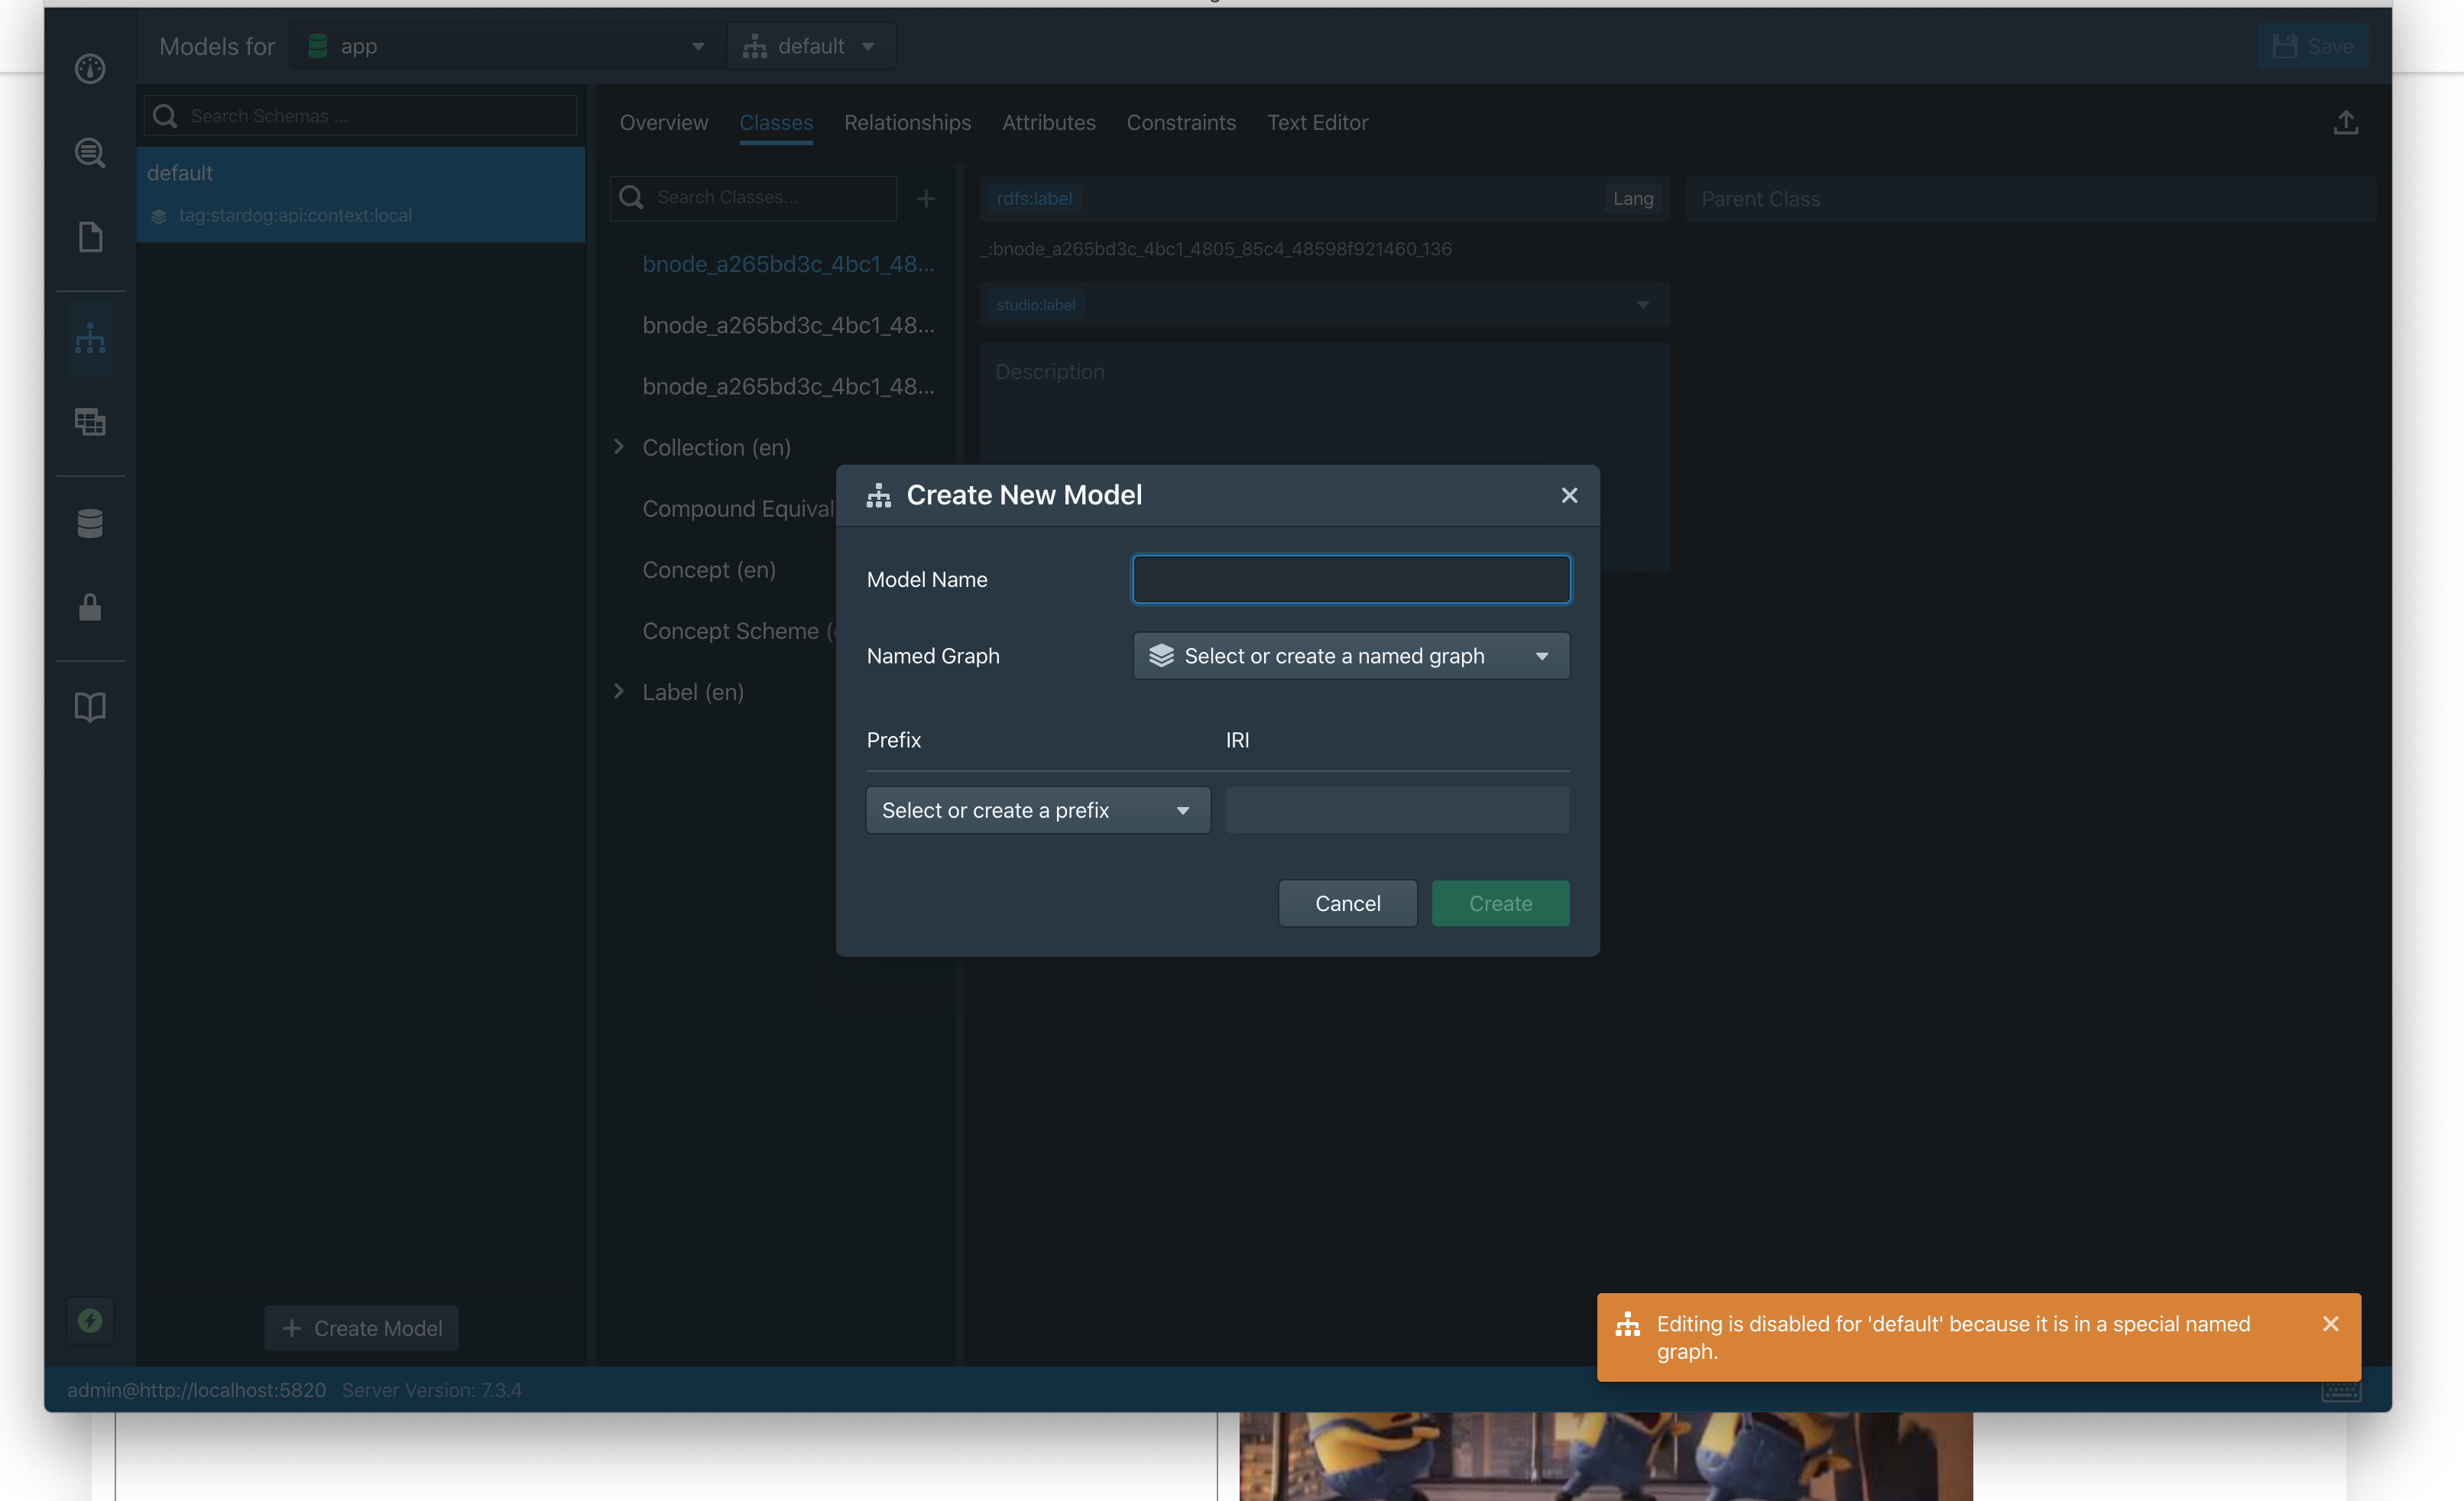This screenshot has height=1501, width=2464.
Task: Click the green Create button
Action: click(1499, 903)
